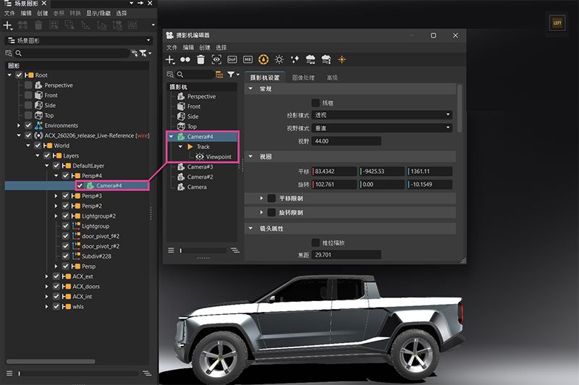The width and height of the screenshot is (579, 385).
Task: Collapse the 常规 section
Action: 250,88
